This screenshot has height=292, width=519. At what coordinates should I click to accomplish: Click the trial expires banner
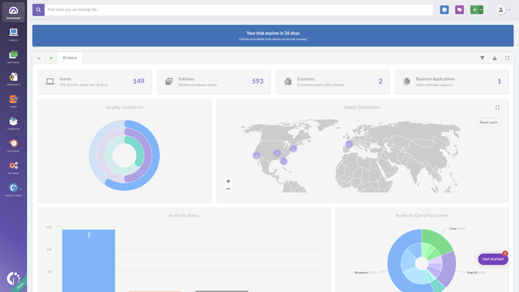(273, 36)
